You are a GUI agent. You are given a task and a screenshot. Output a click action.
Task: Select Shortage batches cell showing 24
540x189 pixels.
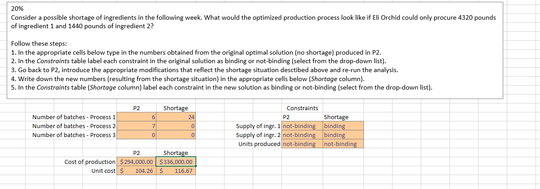[x=176, y=117]
